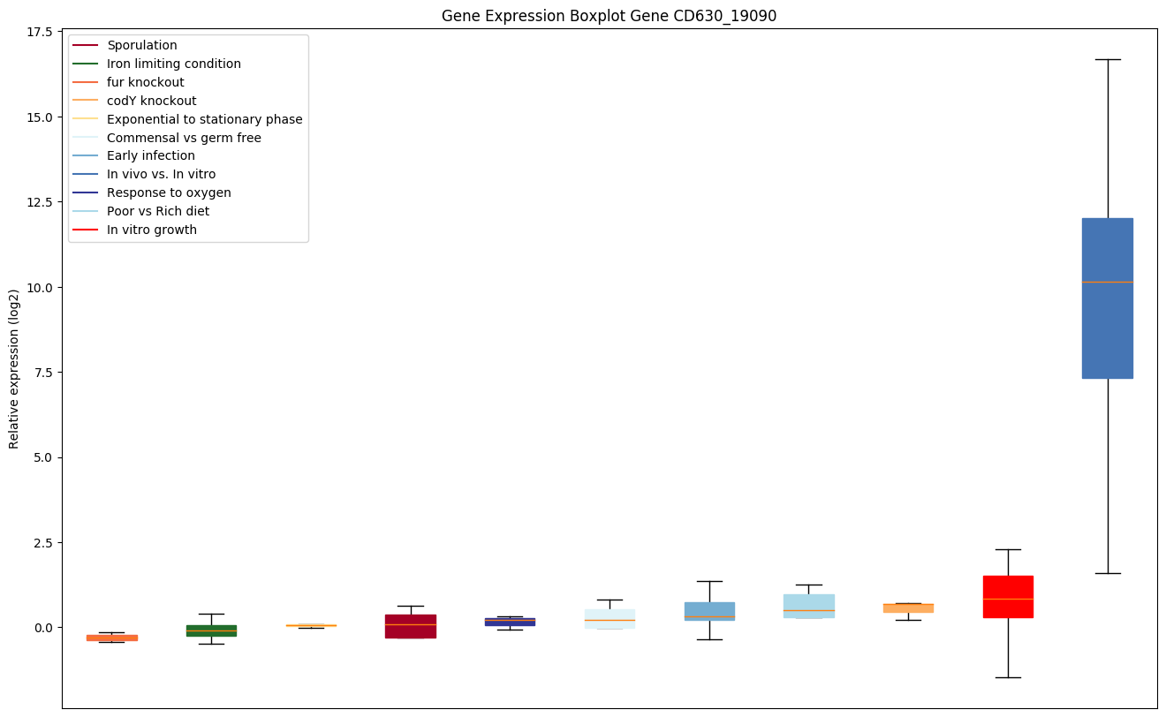This screenshot has height=717, width=1166.
Task: Click the top whisker cap of the tallest boxplot
Action: 1107,59
